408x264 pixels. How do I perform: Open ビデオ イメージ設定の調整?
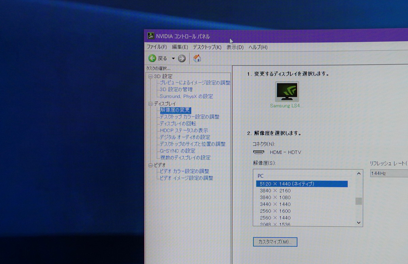187,178
